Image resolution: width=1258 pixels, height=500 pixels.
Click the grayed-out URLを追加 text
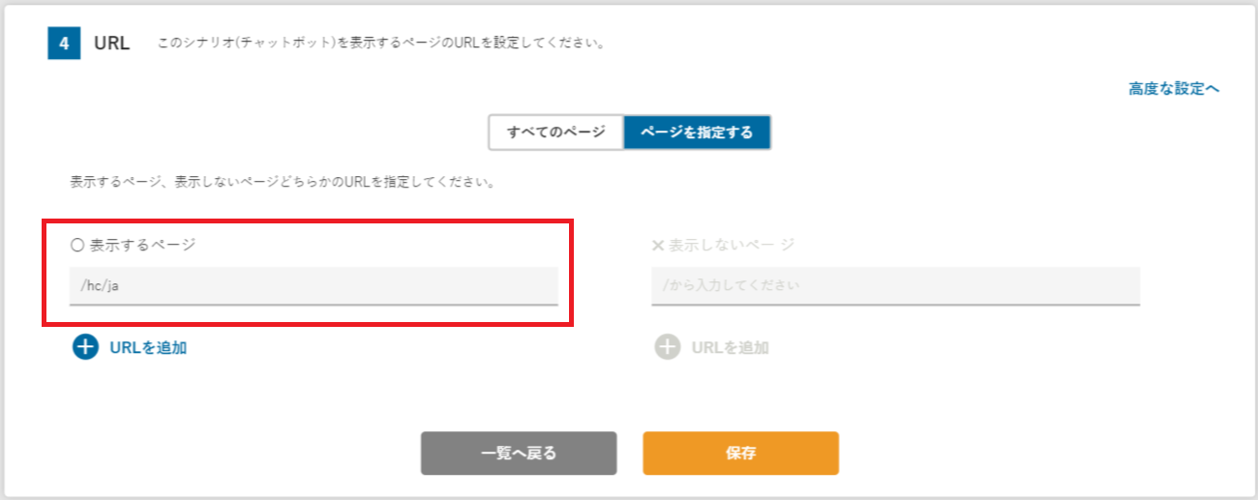(x=731, y=348)
